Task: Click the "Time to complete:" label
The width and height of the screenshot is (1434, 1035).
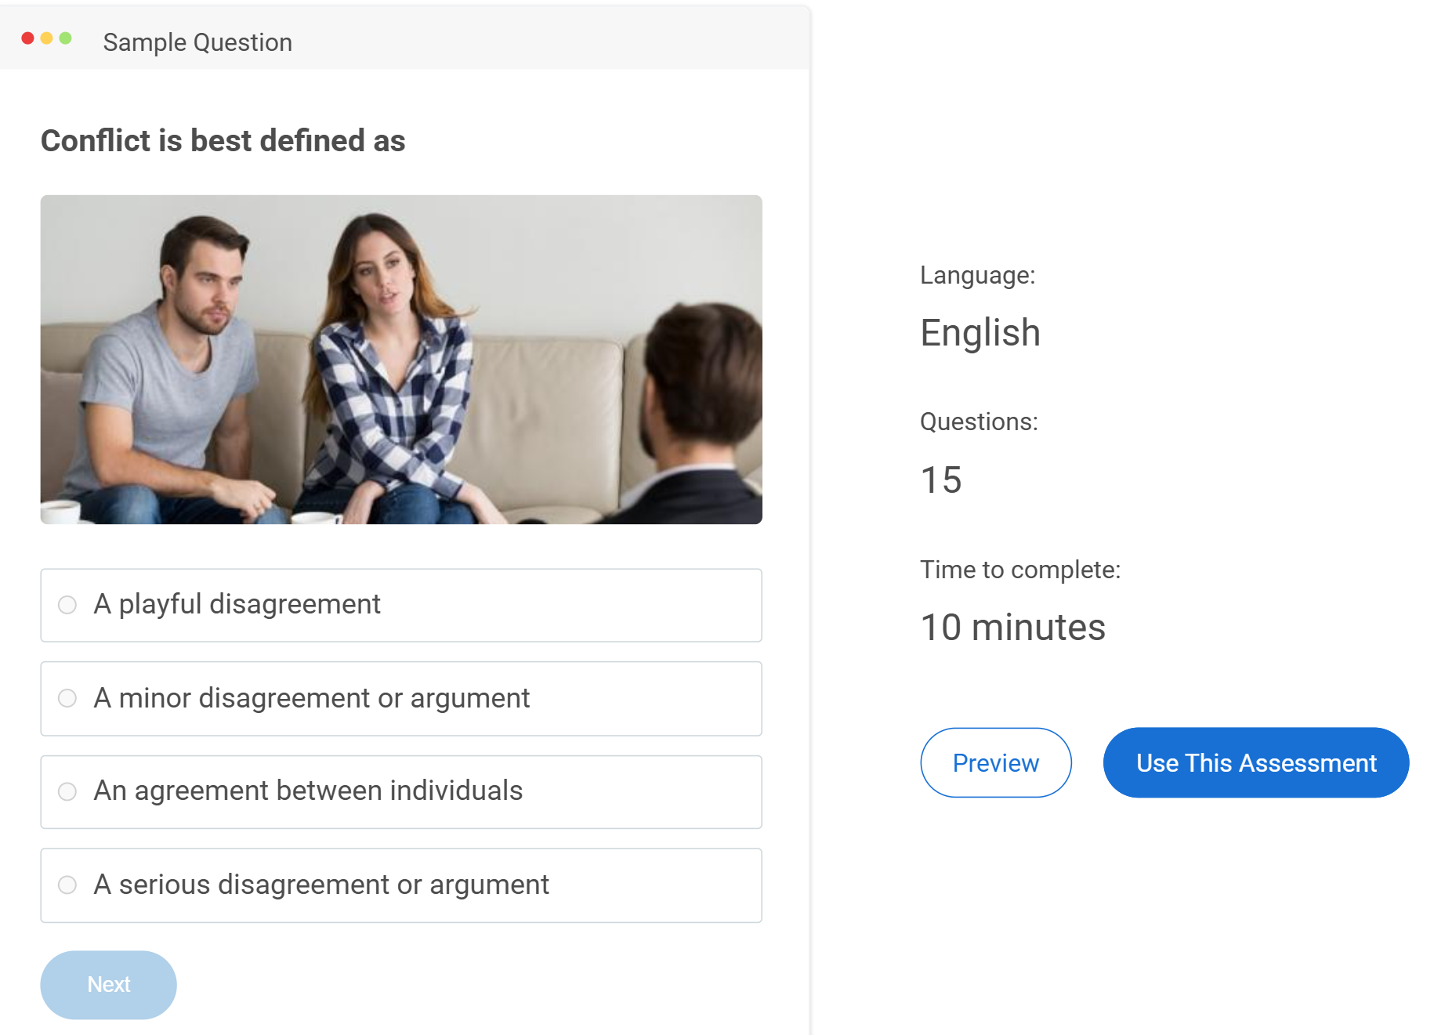Action: coord(1019,570)
